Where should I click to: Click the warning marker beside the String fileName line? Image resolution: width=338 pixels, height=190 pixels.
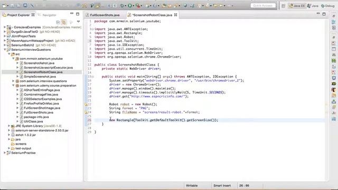pos(86,112)
